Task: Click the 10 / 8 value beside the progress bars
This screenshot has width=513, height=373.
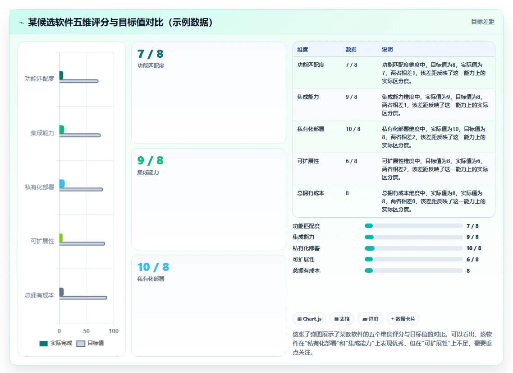Action: tap(474, 248)
